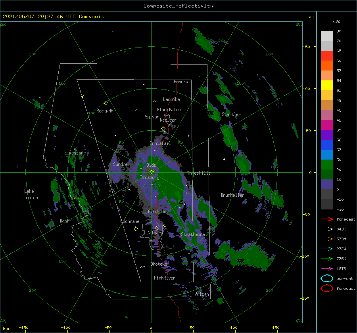Click the red 65 dBZ color swatch
The image size is (357, 333).
click(x=327, y=56)
